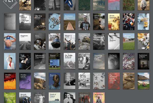
Task: Choose 'Let the Sun Shine in the Shadows'
Action: (x=114, y=41)
